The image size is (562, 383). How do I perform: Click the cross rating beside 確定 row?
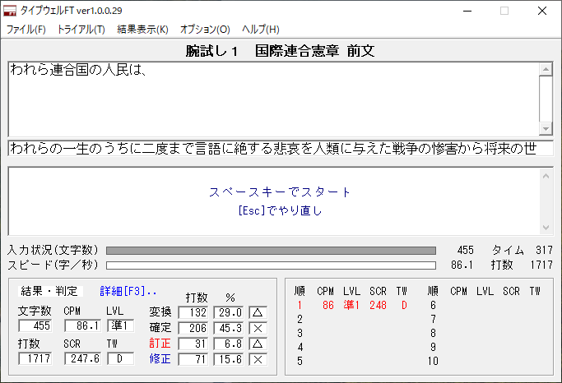[258, 328]
